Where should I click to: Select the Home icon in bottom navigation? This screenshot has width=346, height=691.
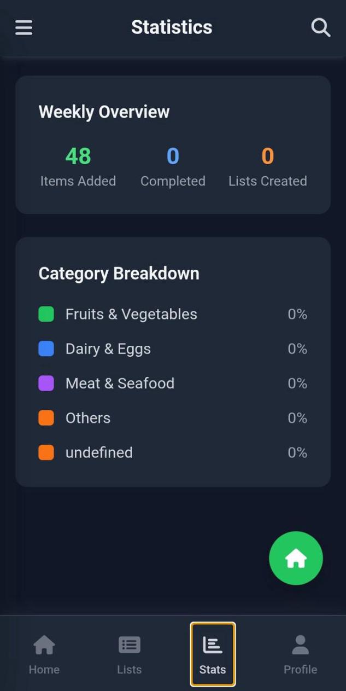[x=44, y=644]
